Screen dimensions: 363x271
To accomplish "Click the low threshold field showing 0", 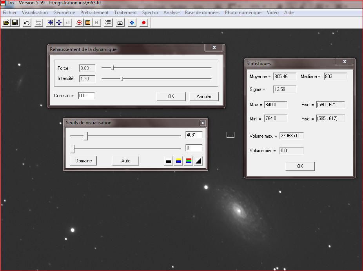I will [194, 148].
